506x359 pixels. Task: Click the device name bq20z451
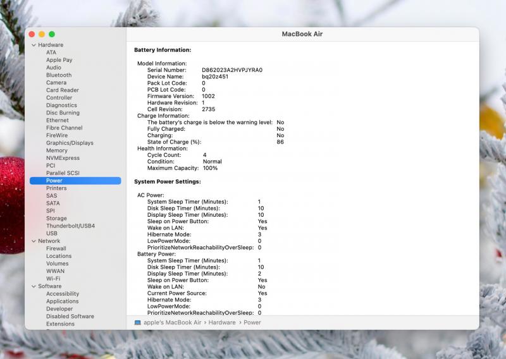click(215, 76)
